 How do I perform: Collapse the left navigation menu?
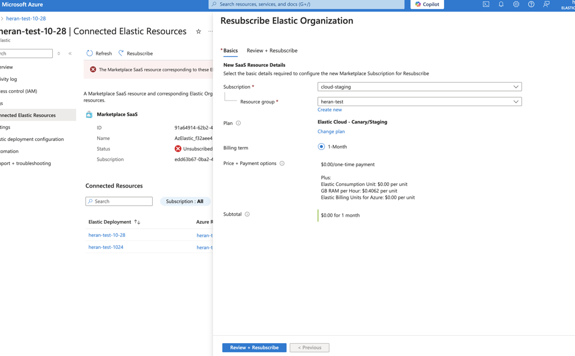[70, 53]
